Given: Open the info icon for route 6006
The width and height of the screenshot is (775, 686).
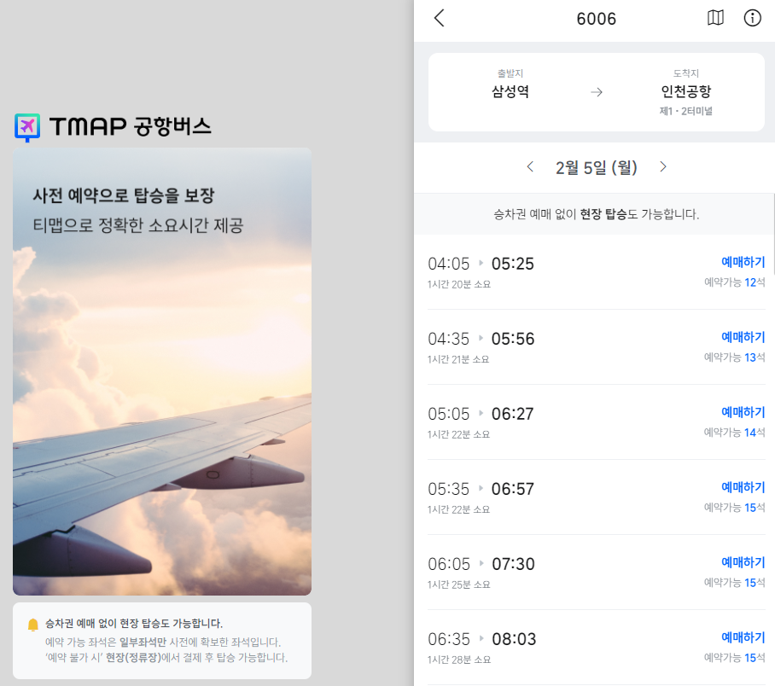Looking at the screenshot, I should [x=752, y=18].
